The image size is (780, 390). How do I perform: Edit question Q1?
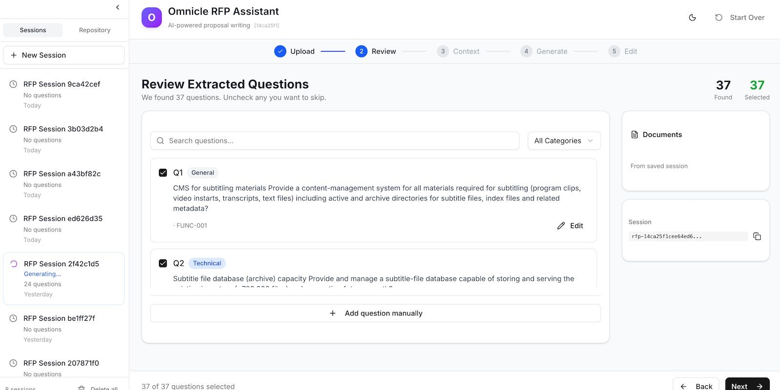click(x=570, y=226)
